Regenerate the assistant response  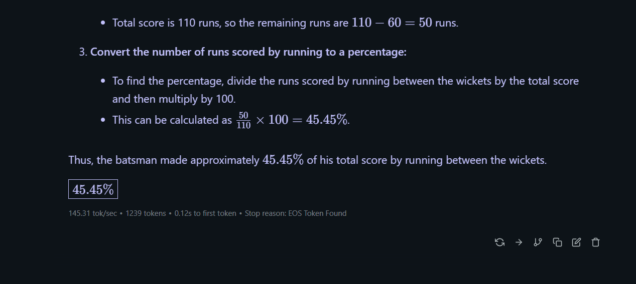499,242
